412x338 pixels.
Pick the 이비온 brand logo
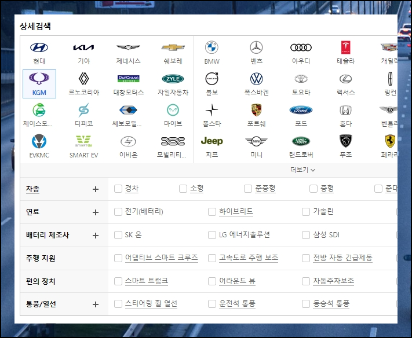point(128,141)
